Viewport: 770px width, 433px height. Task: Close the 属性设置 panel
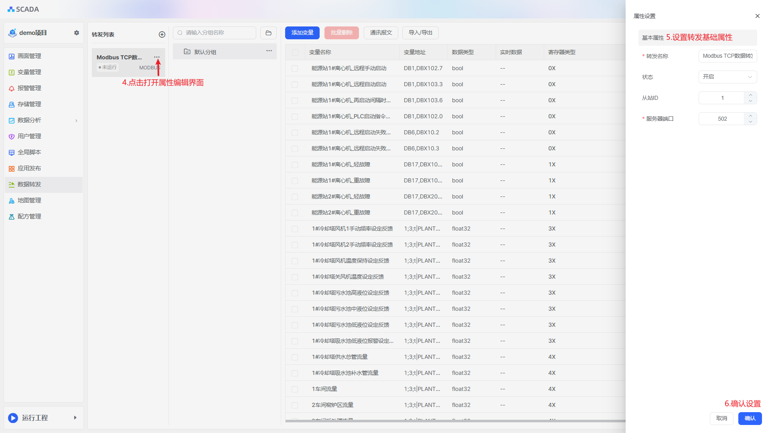(x=757, y=16)
